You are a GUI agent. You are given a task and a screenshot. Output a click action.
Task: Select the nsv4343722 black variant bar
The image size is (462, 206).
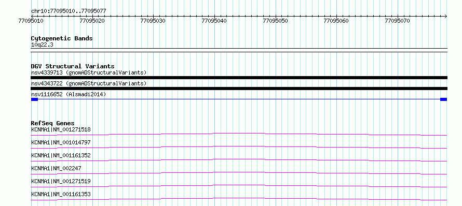pyautogui.click(x=239, y=89)
